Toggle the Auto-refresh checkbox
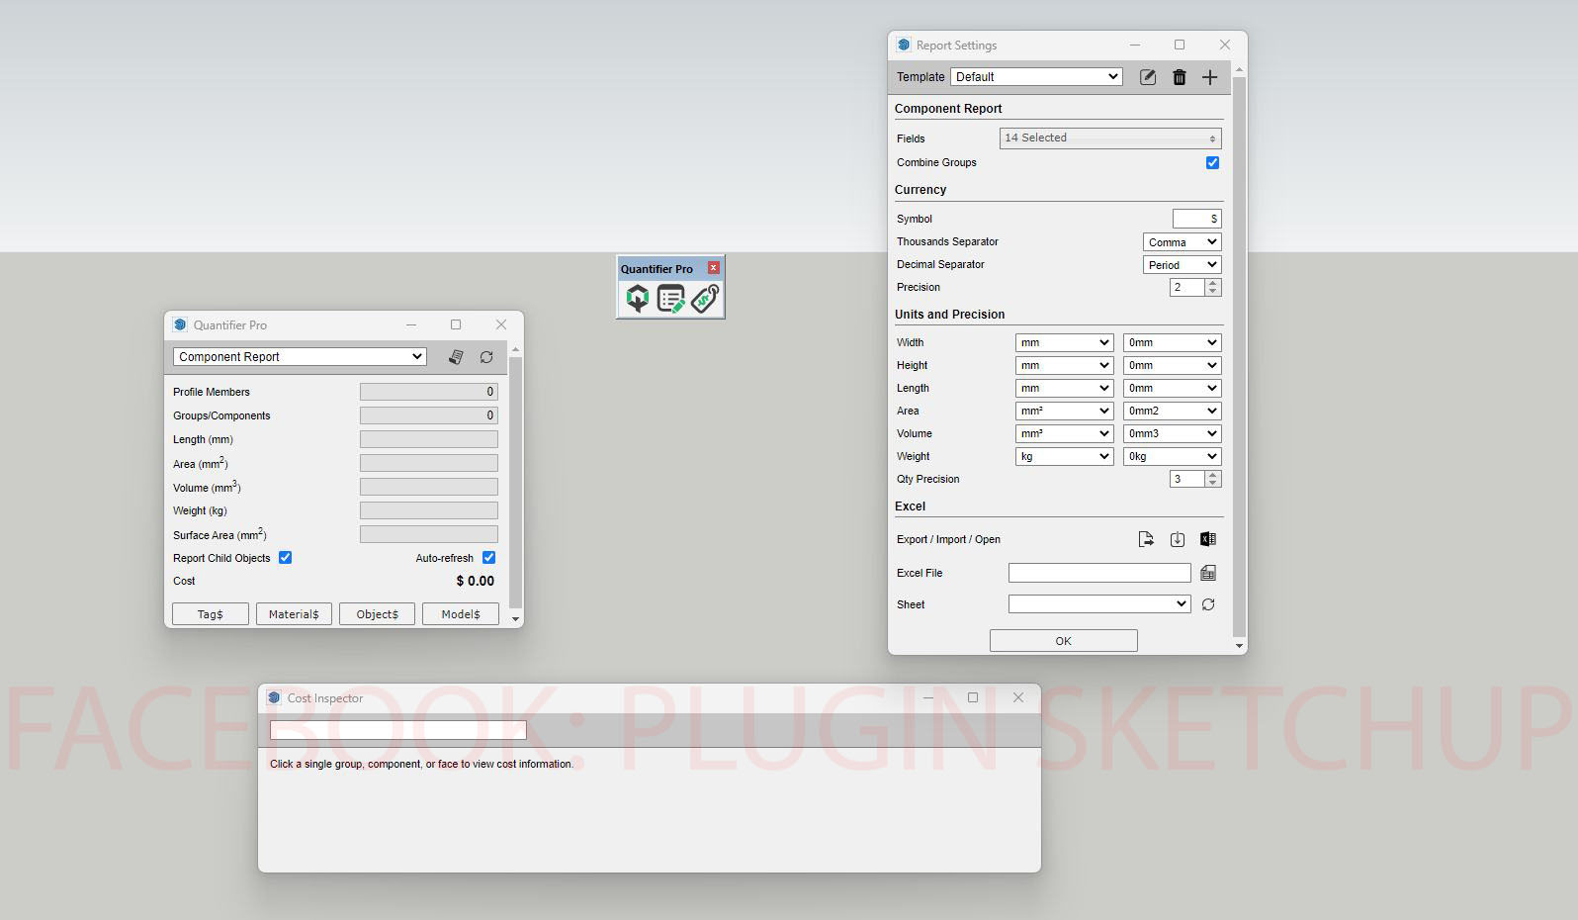This screenshot has height=920, width=1578. pyautogui.click(x=489, y=558)
